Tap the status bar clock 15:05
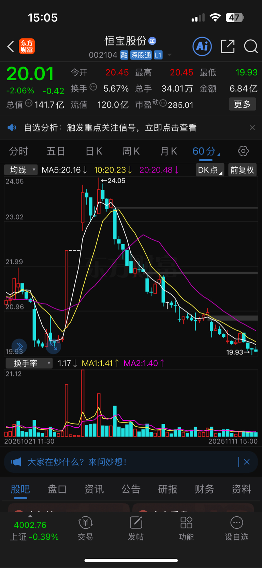Screen dimensions: 262x568 pos(43,18)
